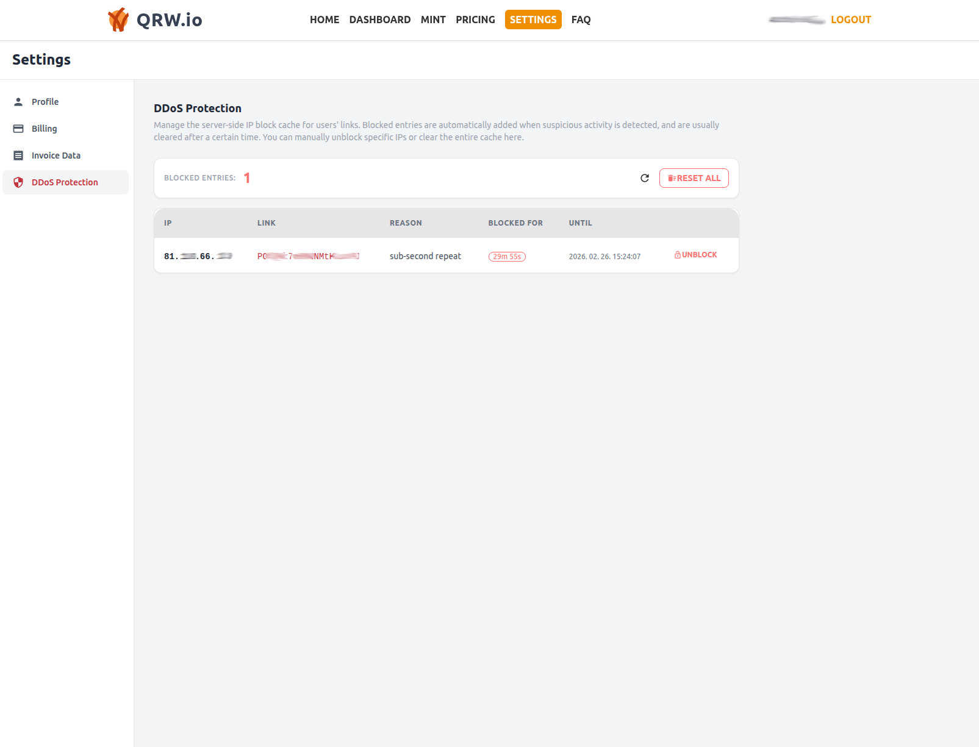This screenshot has width=979, height=747.
Task: Open the FAQ page
Action: pyautogui.click(x=581, y=20)
